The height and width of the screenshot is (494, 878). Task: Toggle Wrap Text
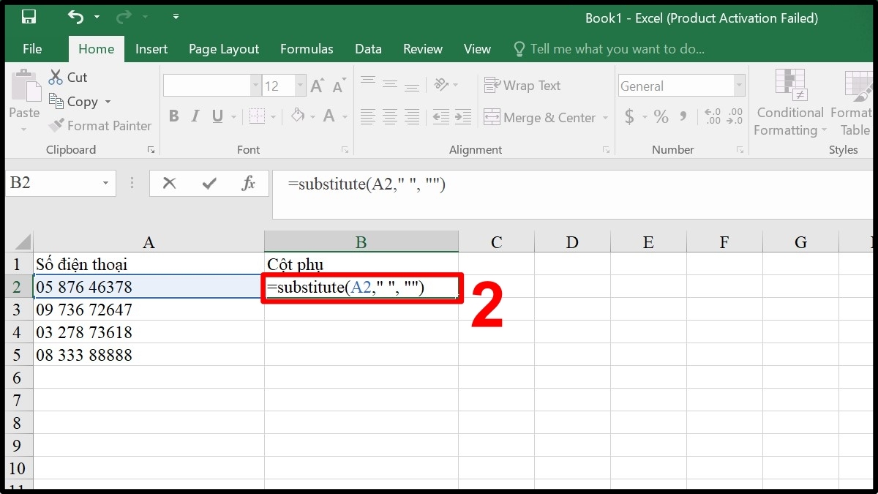(x=522, y=86)
